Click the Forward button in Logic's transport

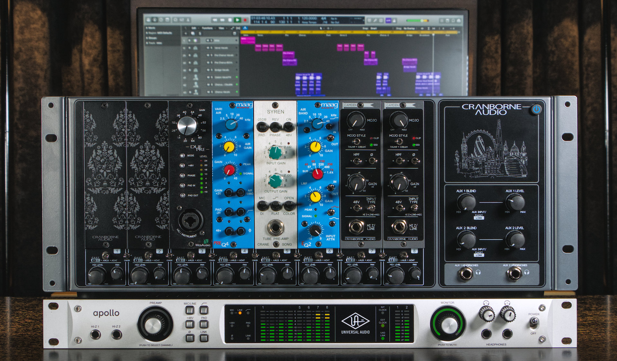pyautogui.click(x=222, y=20)
